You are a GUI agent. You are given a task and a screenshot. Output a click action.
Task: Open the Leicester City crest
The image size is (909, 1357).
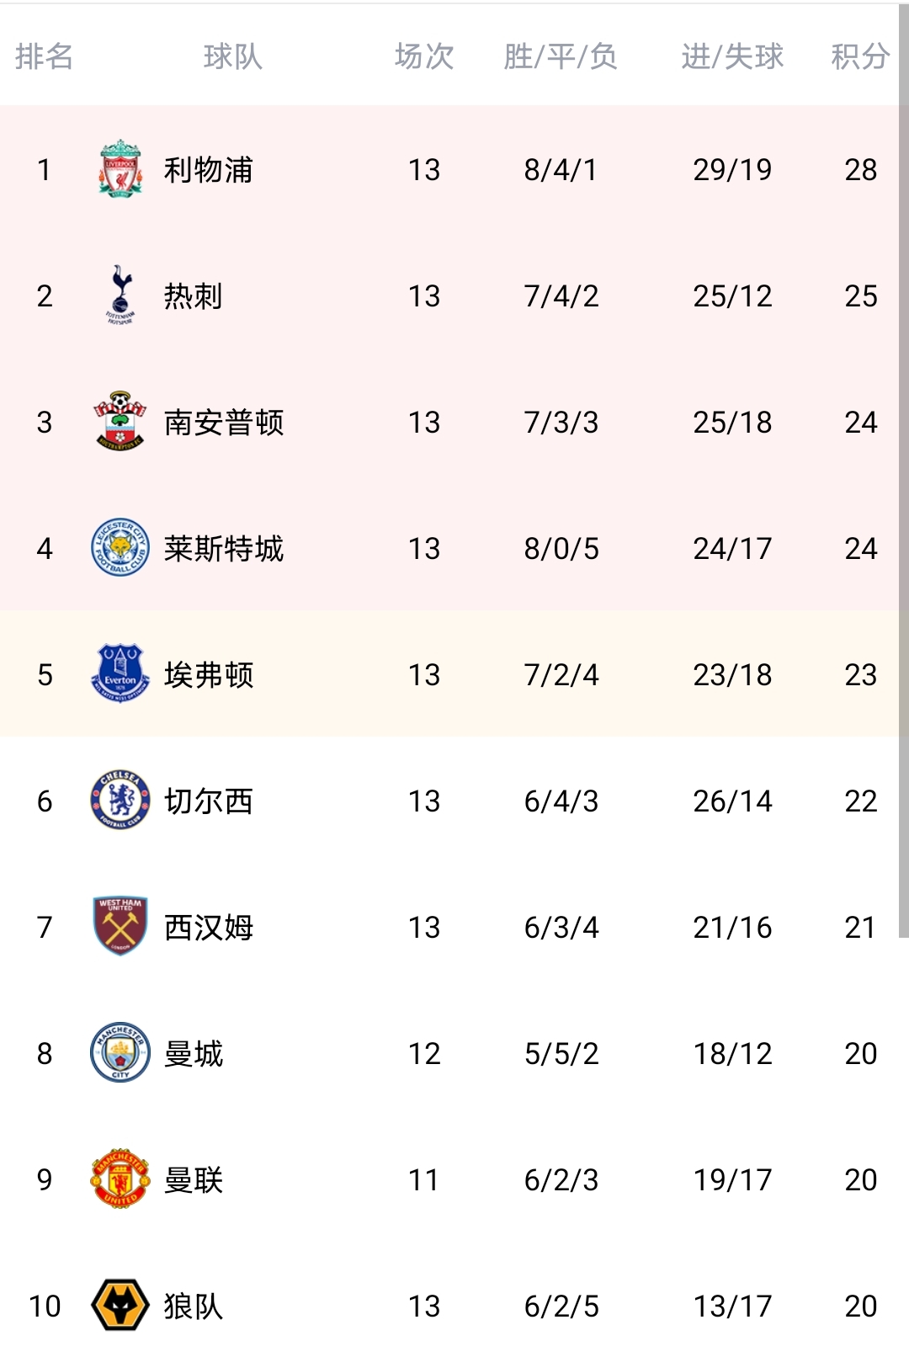(120, 548)
